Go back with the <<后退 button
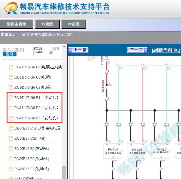Screen dimensions: 181x179 coord(47,24)
